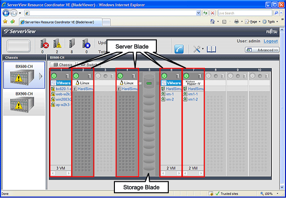Screen dimensions: 286x198
Task: Click the dimmed power button on slot 9
Action: (x=230, y=76)
